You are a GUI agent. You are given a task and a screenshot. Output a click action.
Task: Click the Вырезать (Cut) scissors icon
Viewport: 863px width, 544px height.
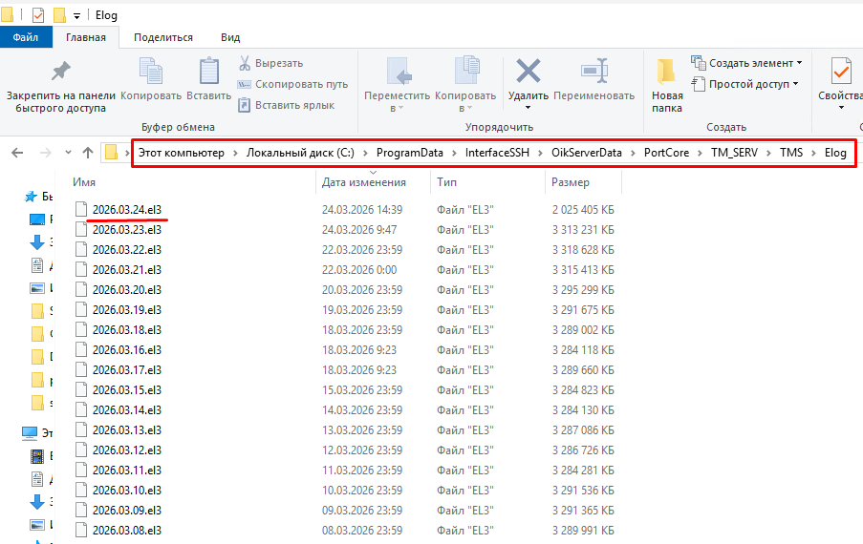245,63
